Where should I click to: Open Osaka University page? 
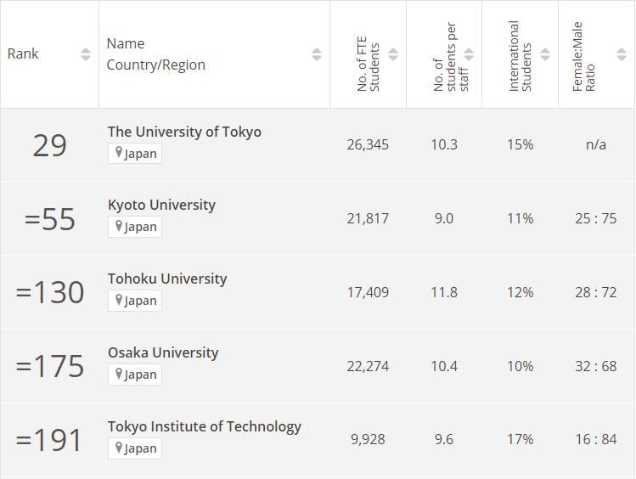click(163, 352)
